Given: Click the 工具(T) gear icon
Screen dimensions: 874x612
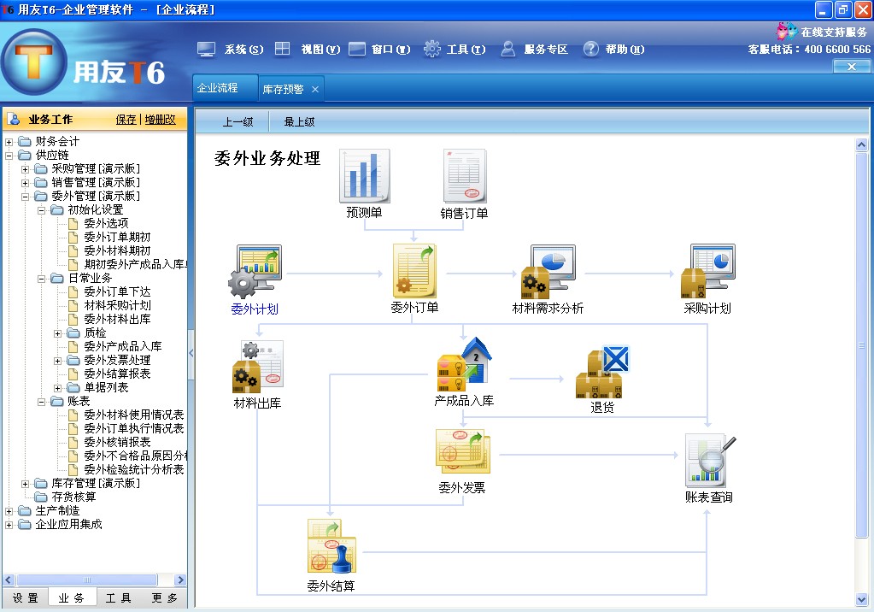Looking at the screenshot, I should [x=432, y=49].
